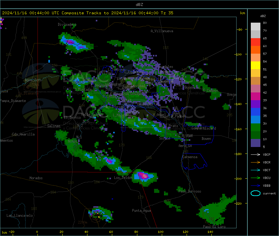The width and height of the screenshot is (279, 236).
Task: Click the orange VBCR arrow legend icon
Action: (x=255, y=162)
